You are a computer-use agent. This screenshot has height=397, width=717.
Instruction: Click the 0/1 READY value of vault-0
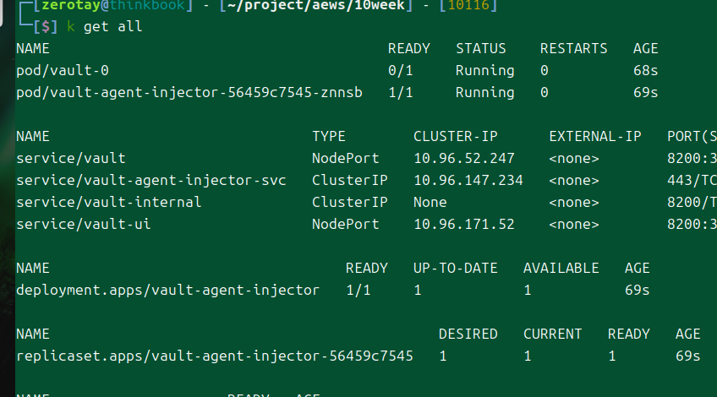click(401, 70)
